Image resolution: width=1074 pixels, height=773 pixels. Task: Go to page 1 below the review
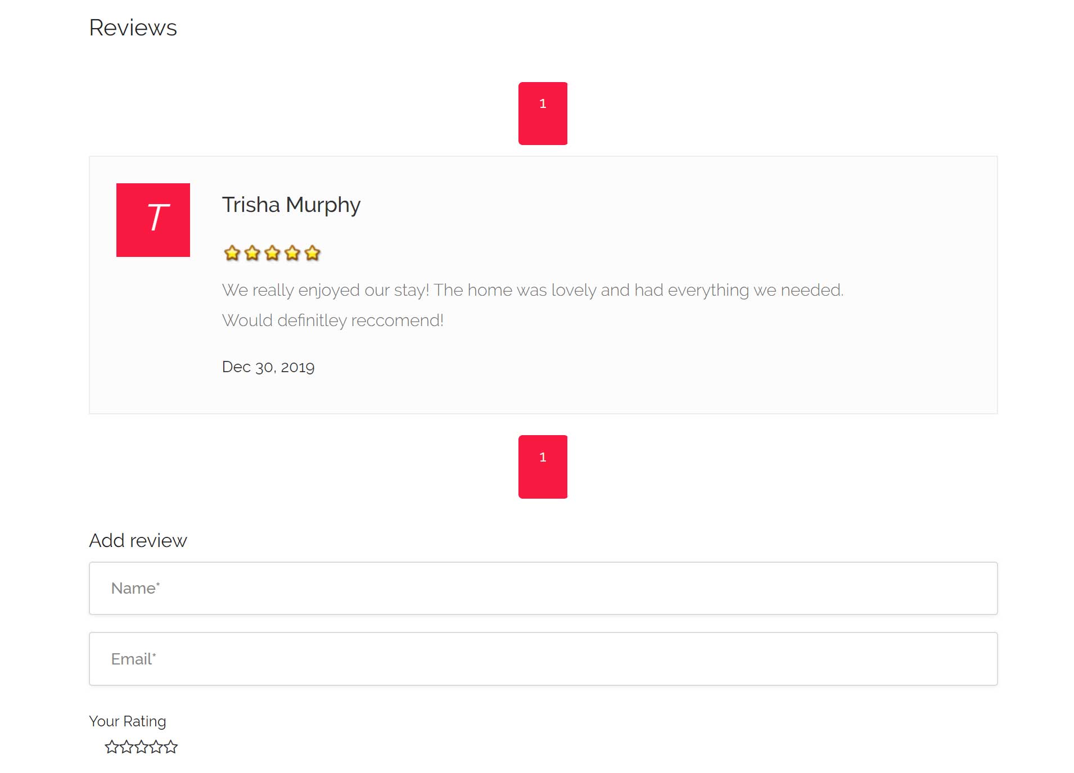click(x=543, y=467)
